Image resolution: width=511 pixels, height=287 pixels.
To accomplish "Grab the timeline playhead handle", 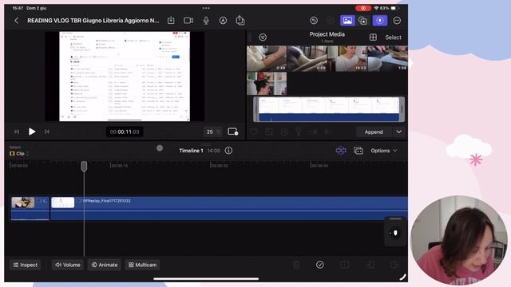I will point(84,167).
